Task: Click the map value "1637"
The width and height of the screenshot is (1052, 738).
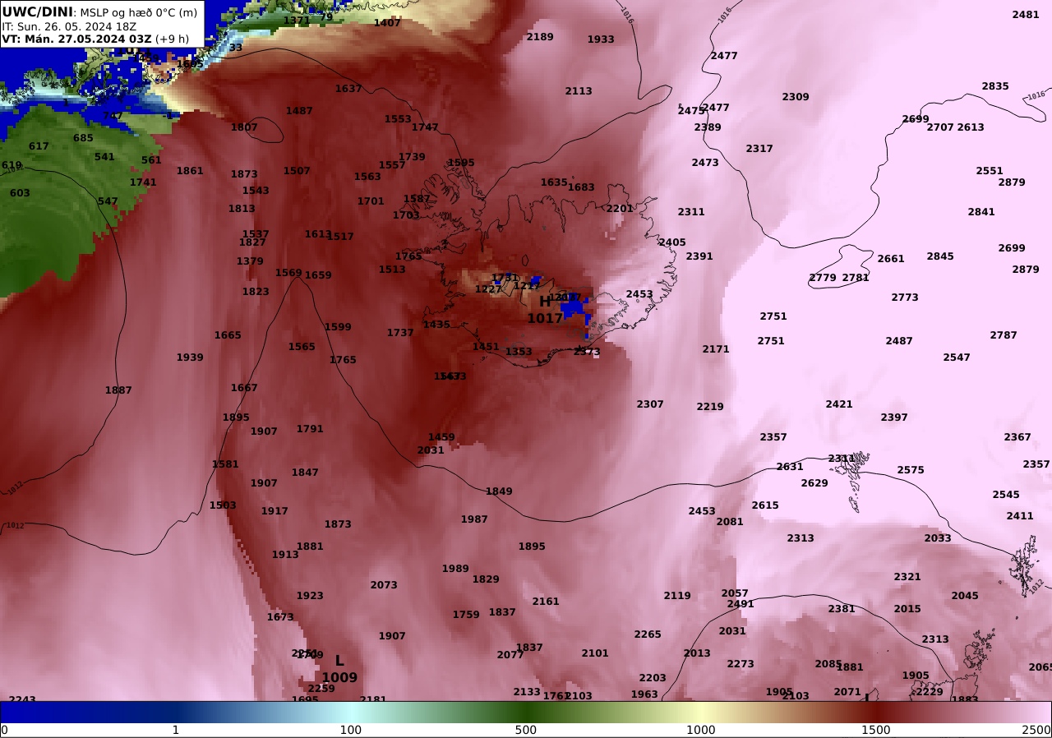Action: point(348,89)
